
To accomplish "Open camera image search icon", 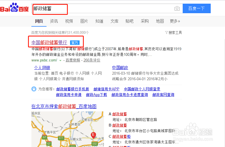I will [177, 9].
